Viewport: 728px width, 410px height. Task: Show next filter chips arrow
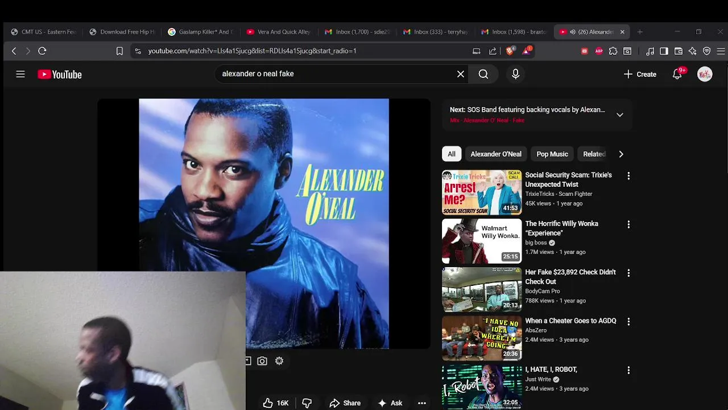coord(621,154)
